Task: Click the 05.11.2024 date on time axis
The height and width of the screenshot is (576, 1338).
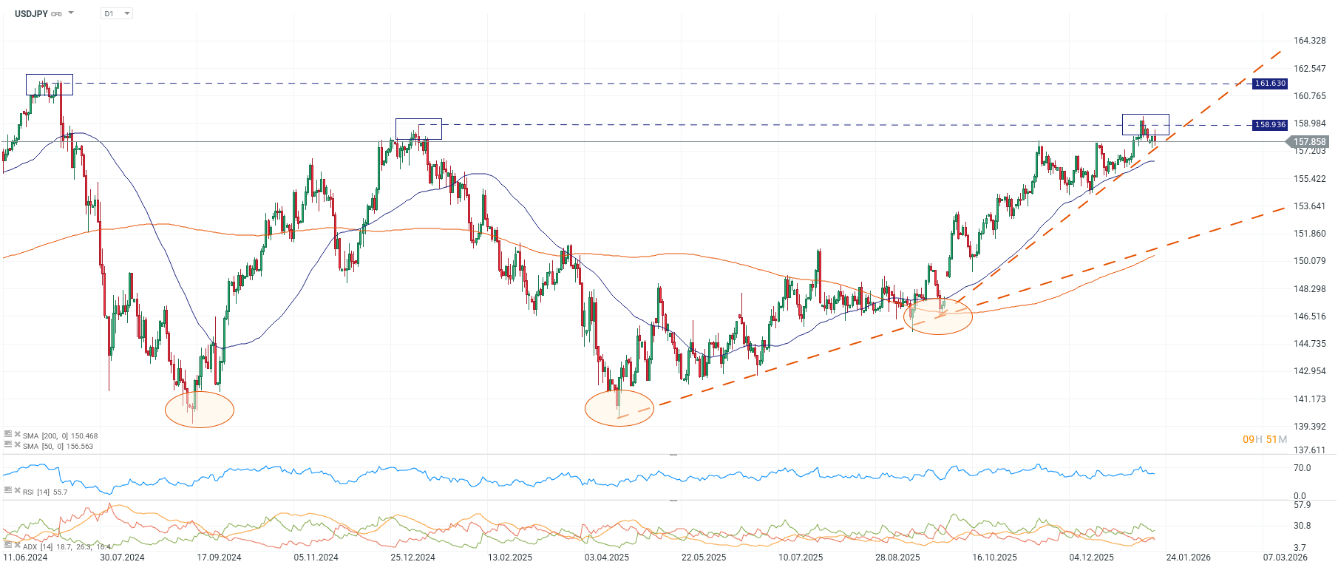Action: pos(316,558)
